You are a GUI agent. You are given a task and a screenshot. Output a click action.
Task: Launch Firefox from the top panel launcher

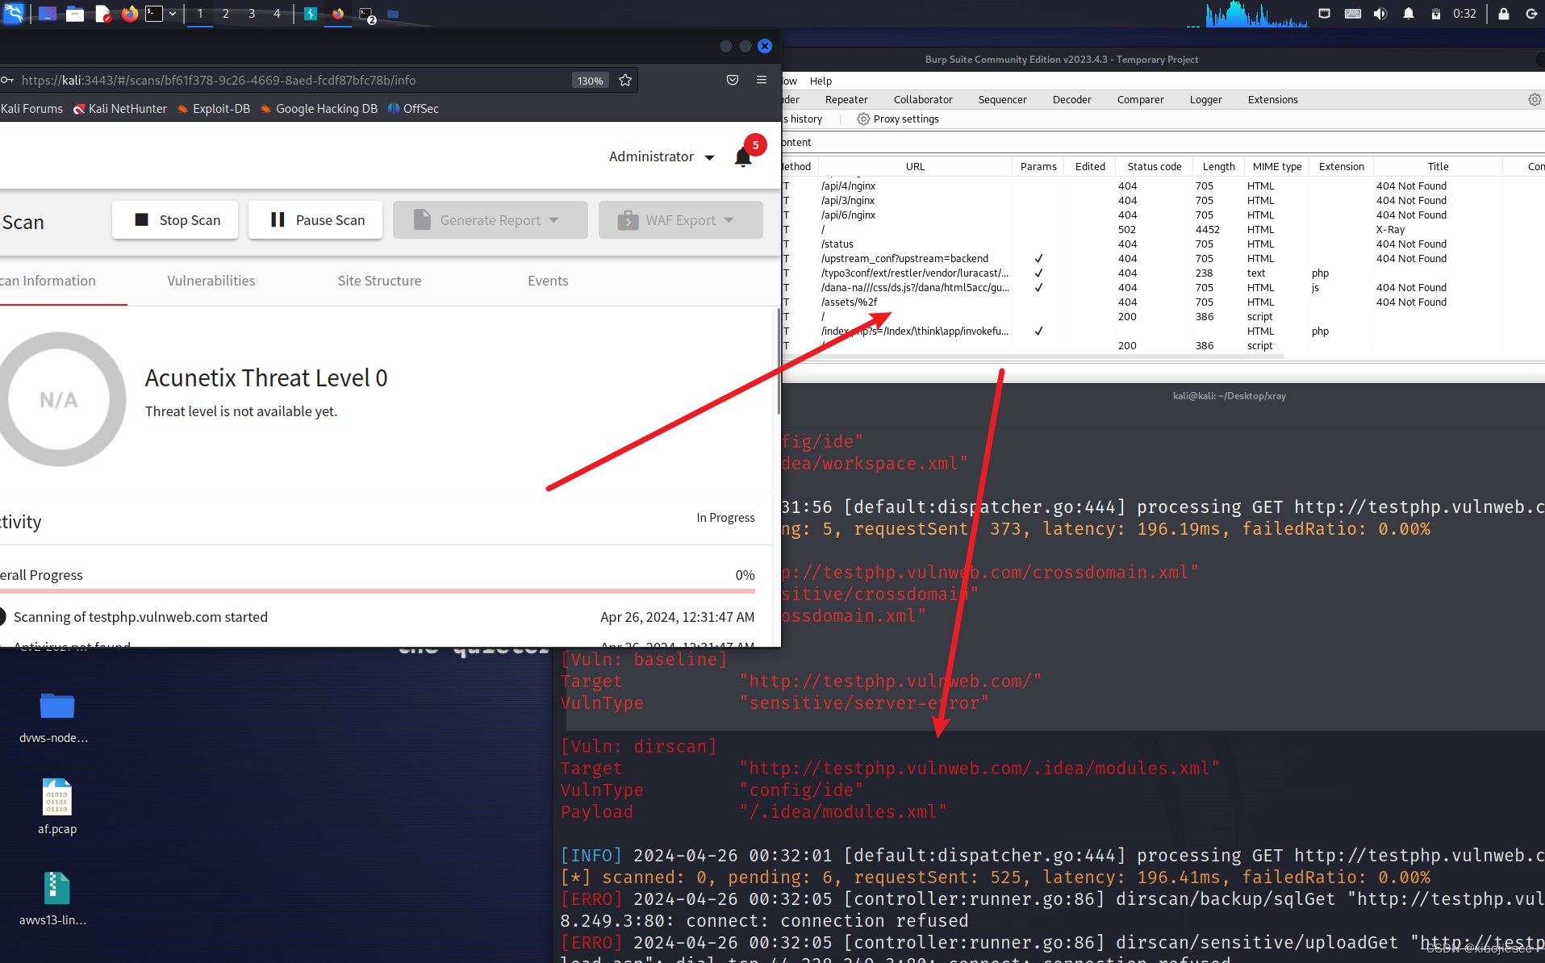click(129, 14)
